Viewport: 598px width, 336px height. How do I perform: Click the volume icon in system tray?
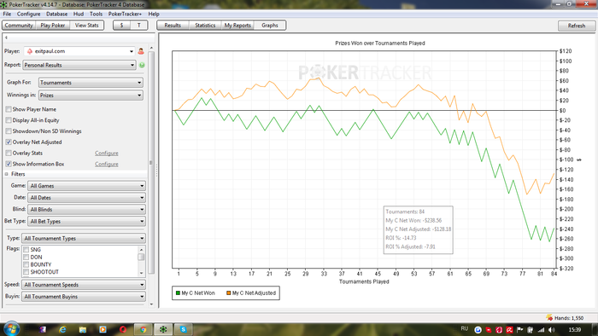tap(552, 329)
